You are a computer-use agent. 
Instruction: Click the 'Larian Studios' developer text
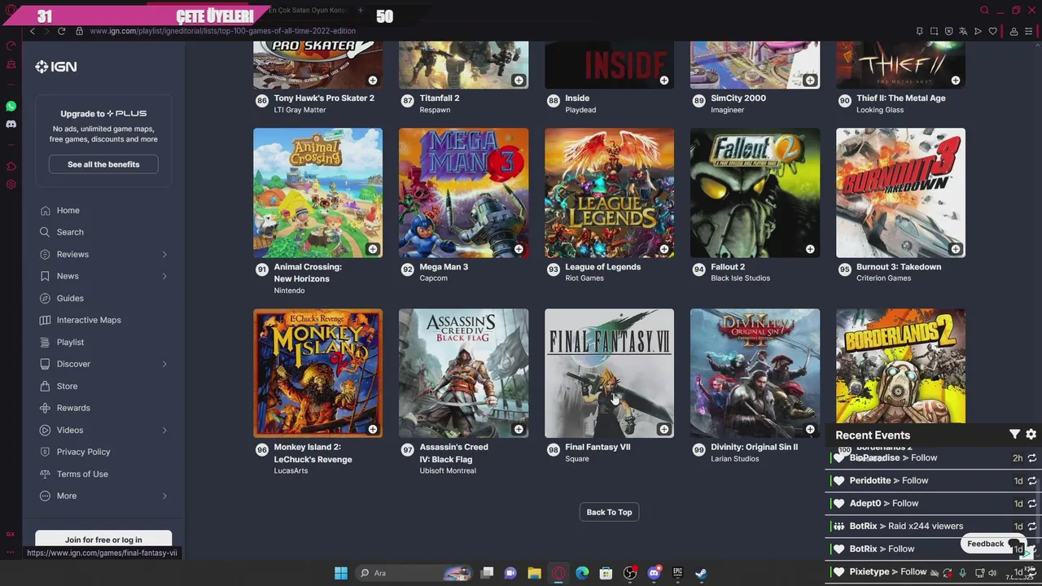734,459
